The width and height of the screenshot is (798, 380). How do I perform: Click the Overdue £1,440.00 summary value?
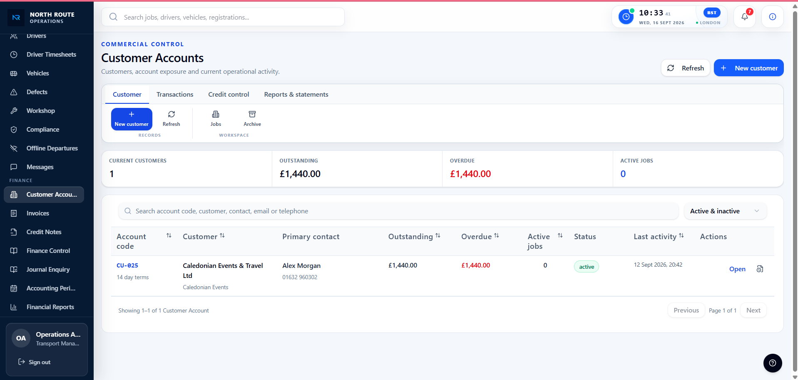pyautogui.click(x=470, y=174)
